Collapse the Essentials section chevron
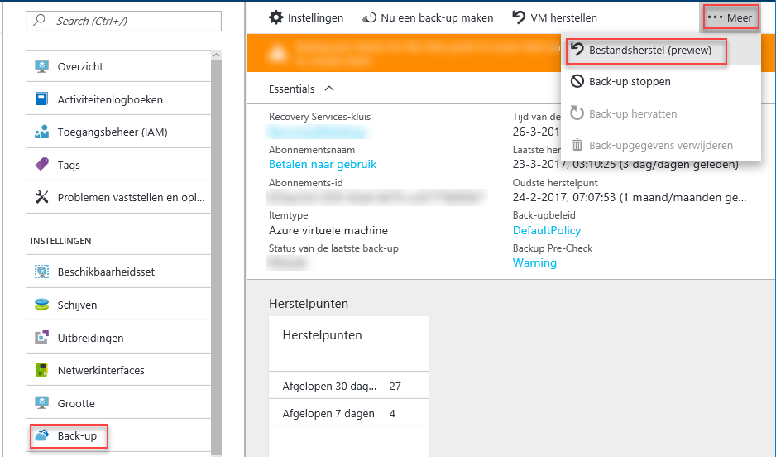 click(x=329, y=89)
